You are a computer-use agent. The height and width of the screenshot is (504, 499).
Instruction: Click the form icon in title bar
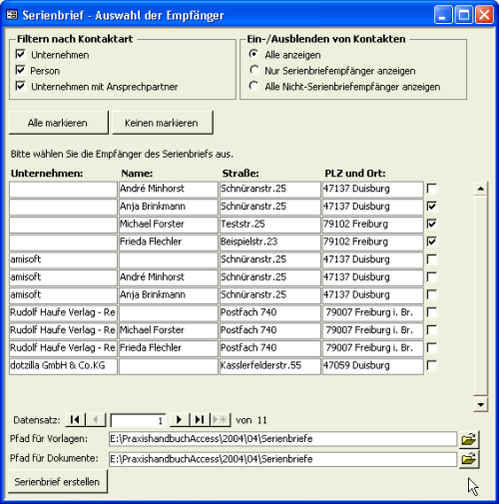(x=12, y=15)
